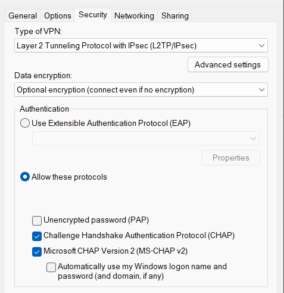Enable Unencrypted password (PAP) checkbox

[x=37, y=221]
